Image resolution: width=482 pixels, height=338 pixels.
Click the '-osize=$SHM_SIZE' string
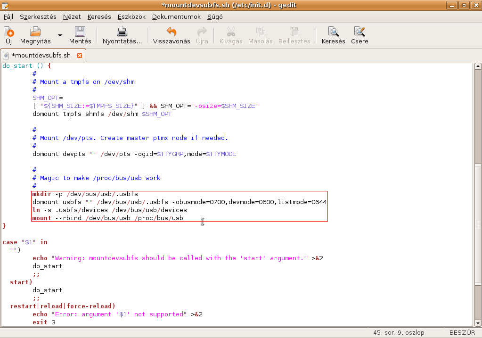[x=225, y=106]
